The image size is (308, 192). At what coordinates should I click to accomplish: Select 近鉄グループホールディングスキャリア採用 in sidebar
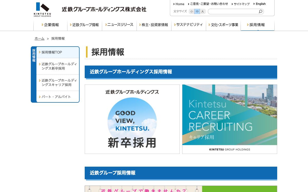click(58, 83)
